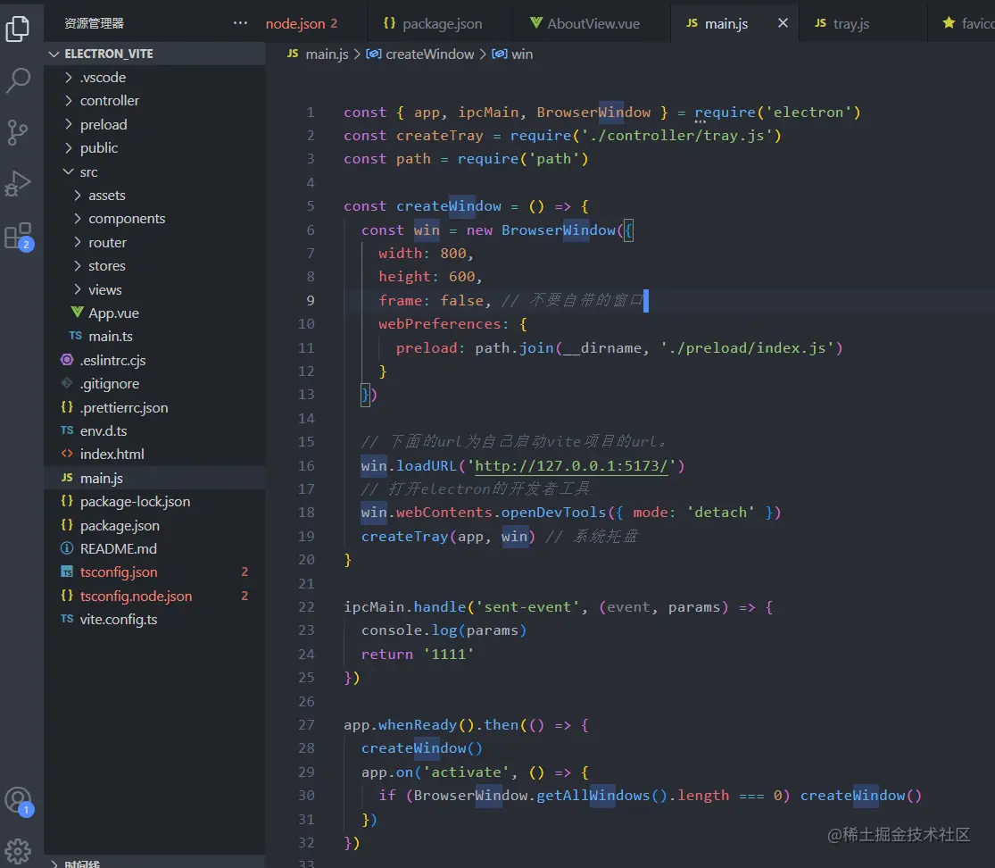Open the Run and Debug view icon

click(18, 184)
